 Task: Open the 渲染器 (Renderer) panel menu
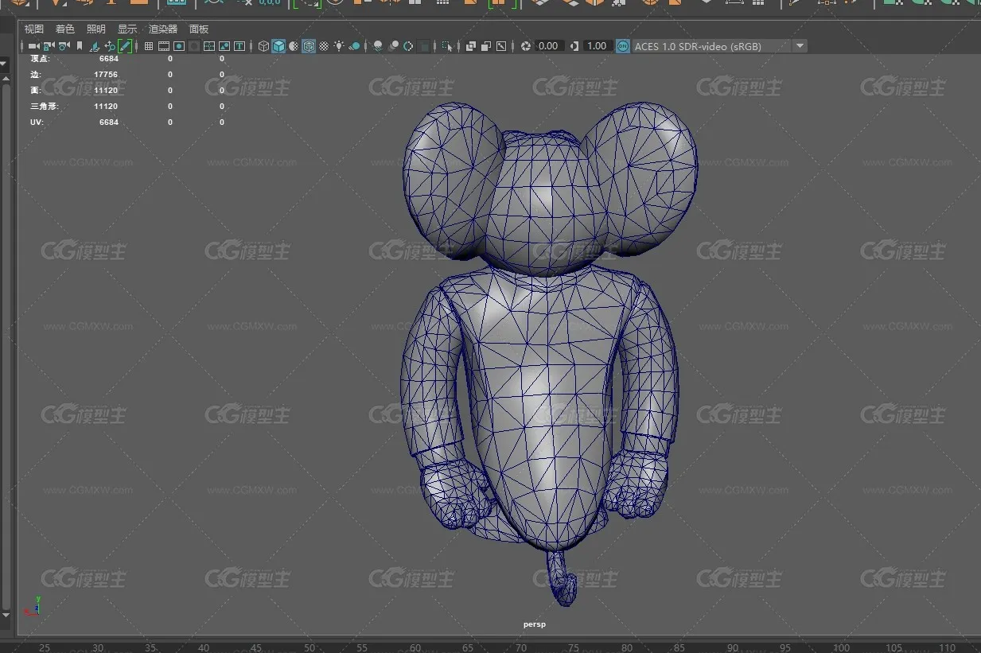[x=163, y=29]
